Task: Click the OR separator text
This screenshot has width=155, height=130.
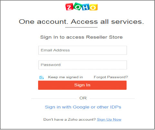Action: (x=83, y=98)
